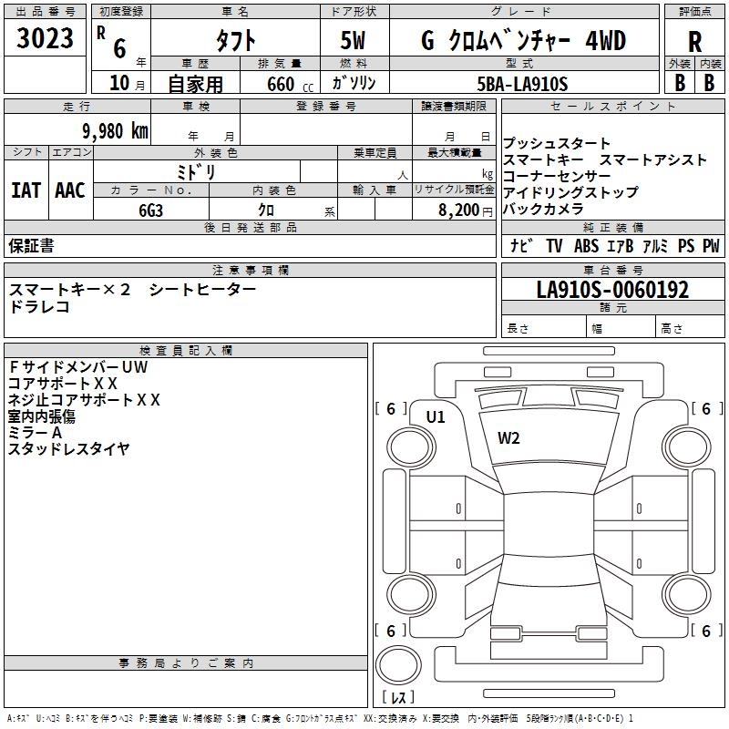Select the rear-left tire circle in diagram
729x729 pixels.
410,592
